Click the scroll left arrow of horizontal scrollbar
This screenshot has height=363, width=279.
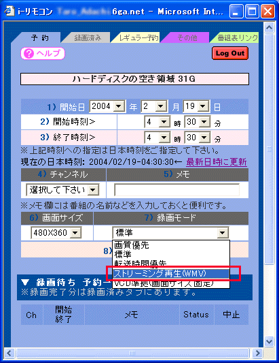pyautogui.click(x=10, y=353)
